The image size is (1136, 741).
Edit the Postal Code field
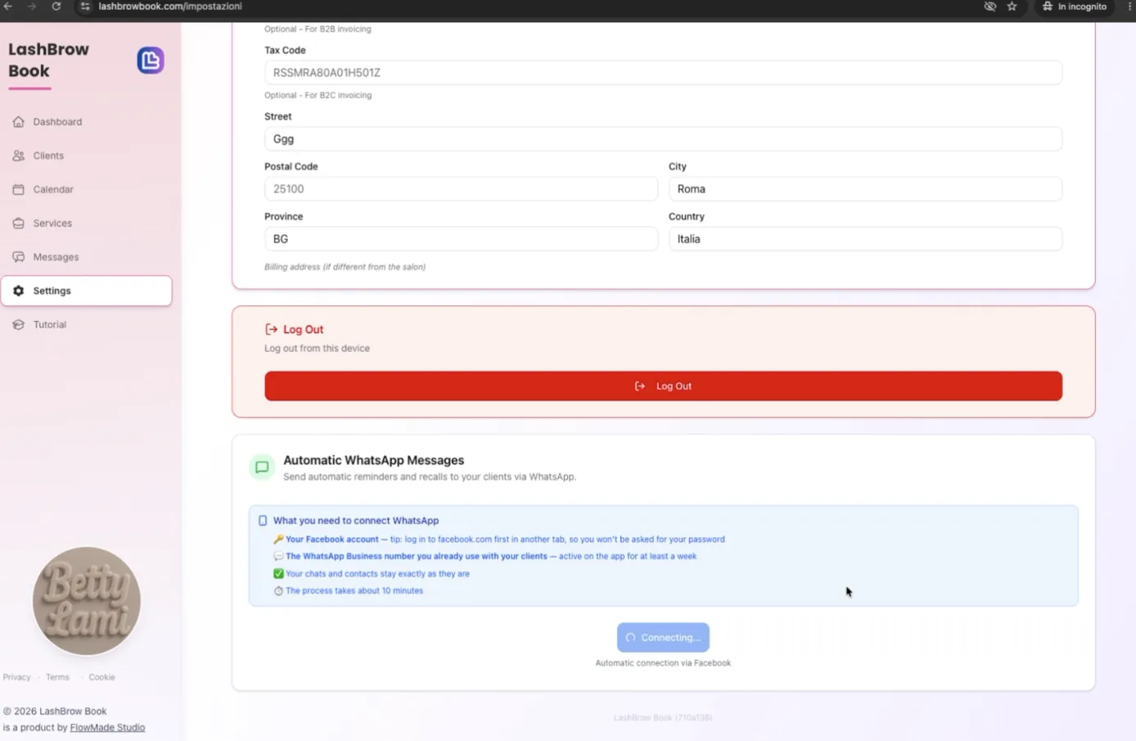click(461, 189)
